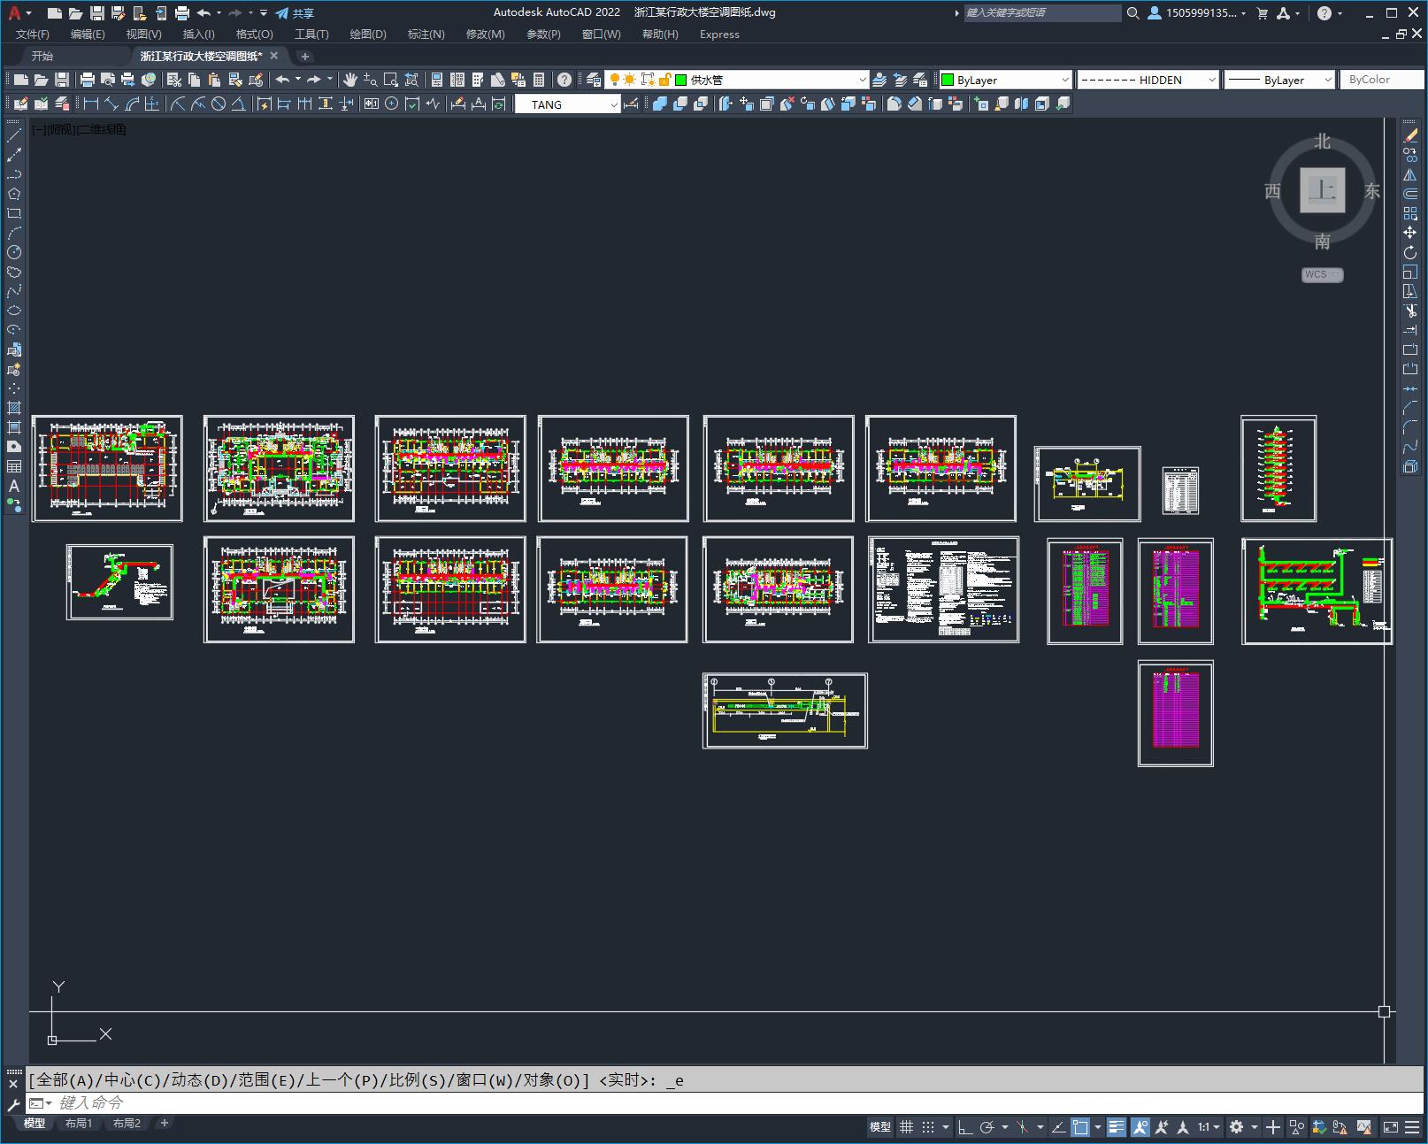1428x1144 pixels.
Task: Select the Mirror tool in modify toolbar
Action: (x=1410, y=174)
